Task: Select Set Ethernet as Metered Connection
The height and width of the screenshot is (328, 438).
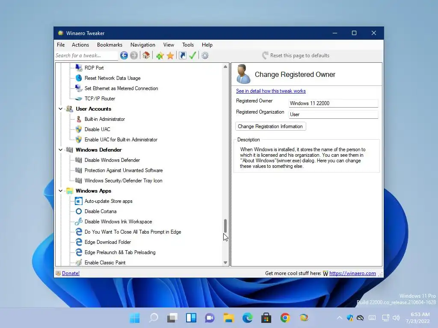Action: tap(121, 88)
